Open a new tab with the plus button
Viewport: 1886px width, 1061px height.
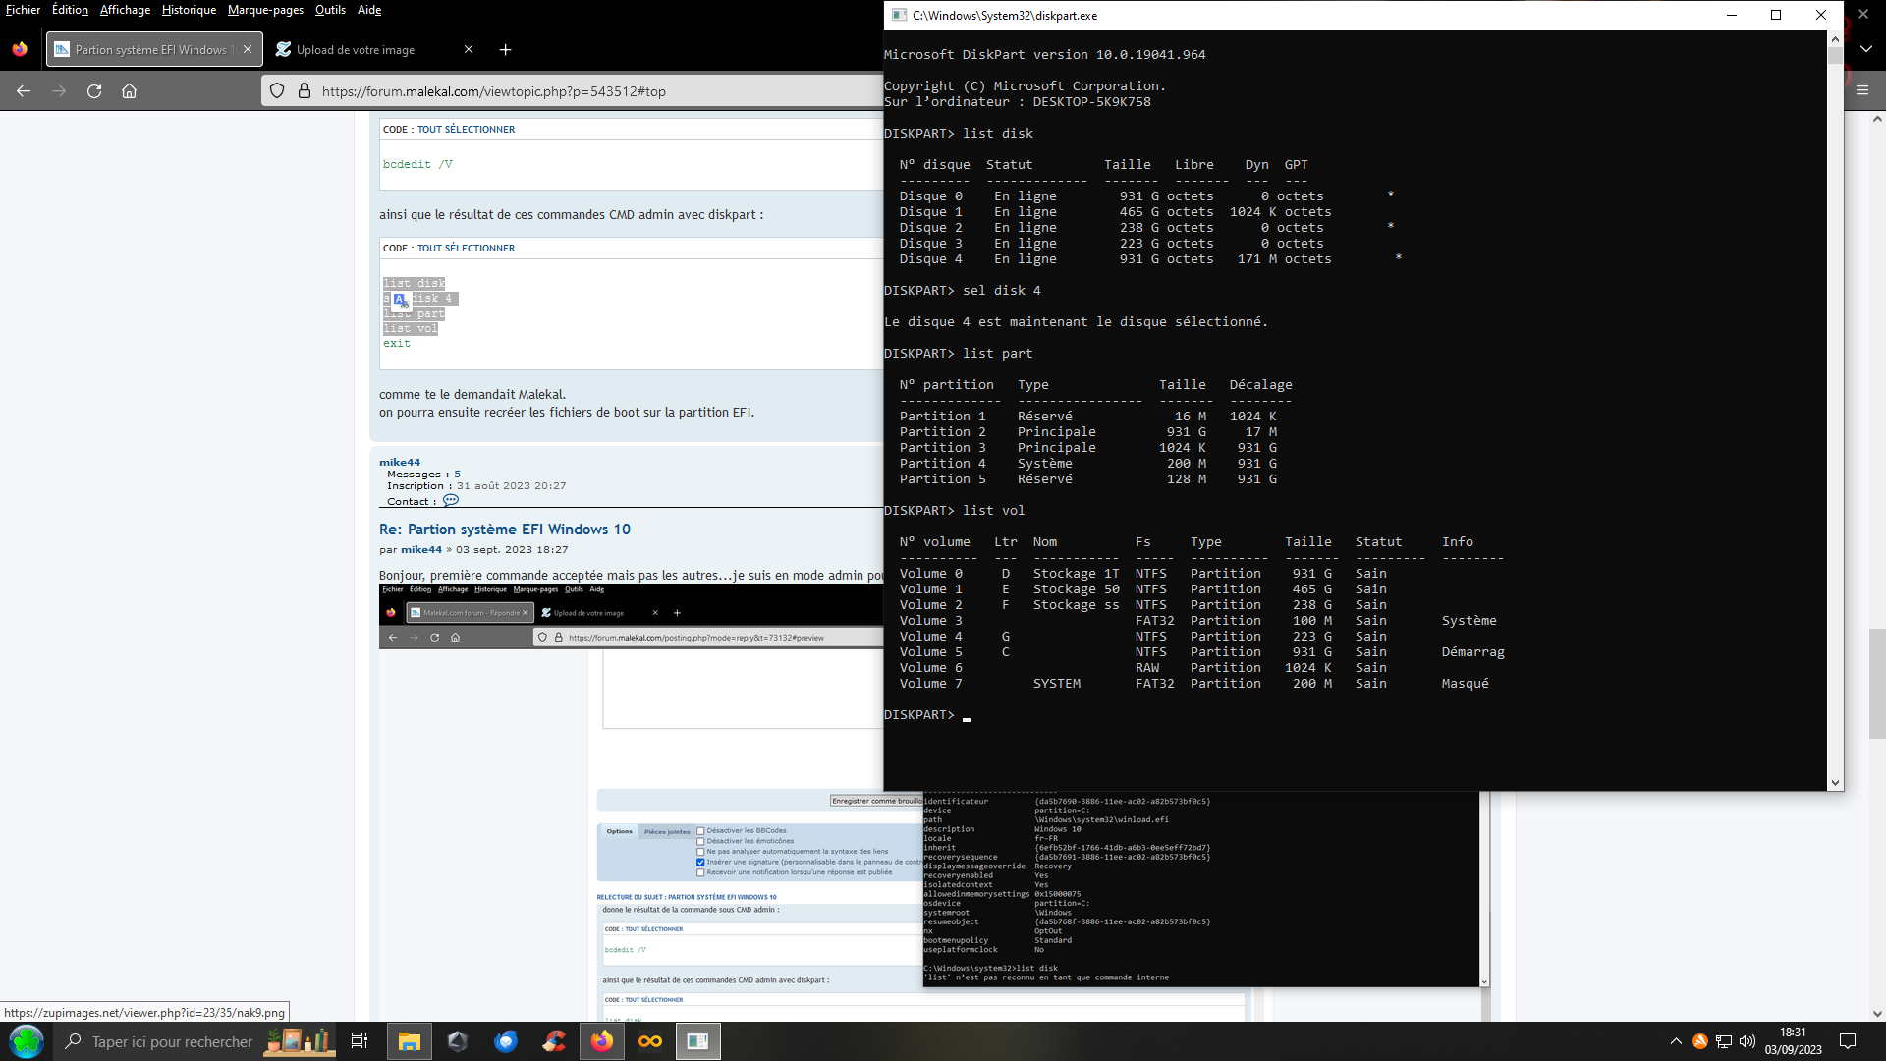coord(505,49)
